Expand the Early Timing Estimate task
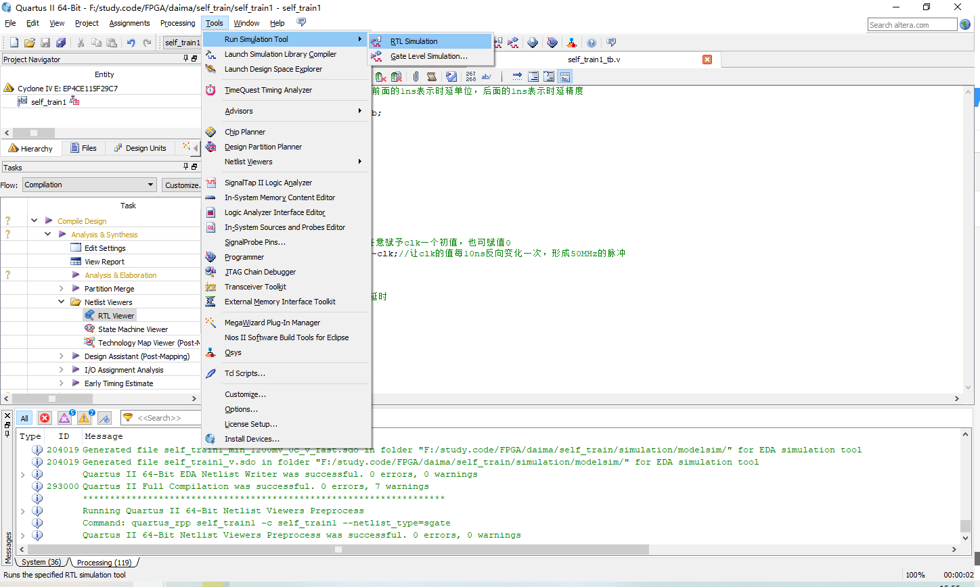The width and height of the screenshot is (980, 587). coord(61,383)
